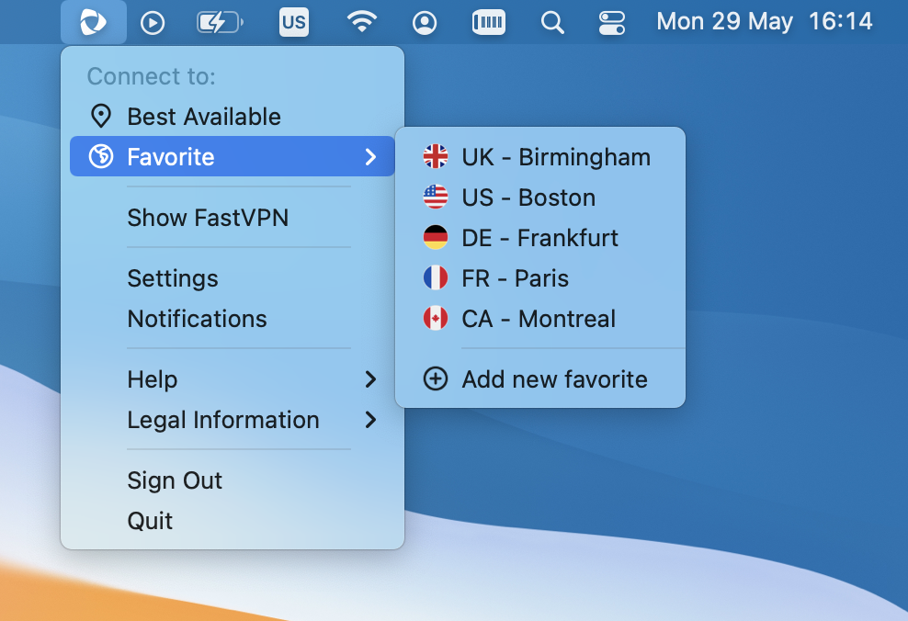Open Spotlight search magnifier icon

552,23
